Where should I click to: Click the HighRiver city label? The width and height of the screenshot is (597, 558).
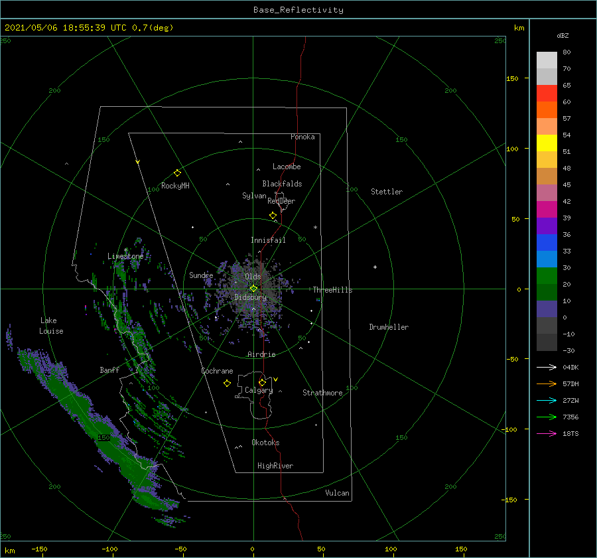click(275, 466)
